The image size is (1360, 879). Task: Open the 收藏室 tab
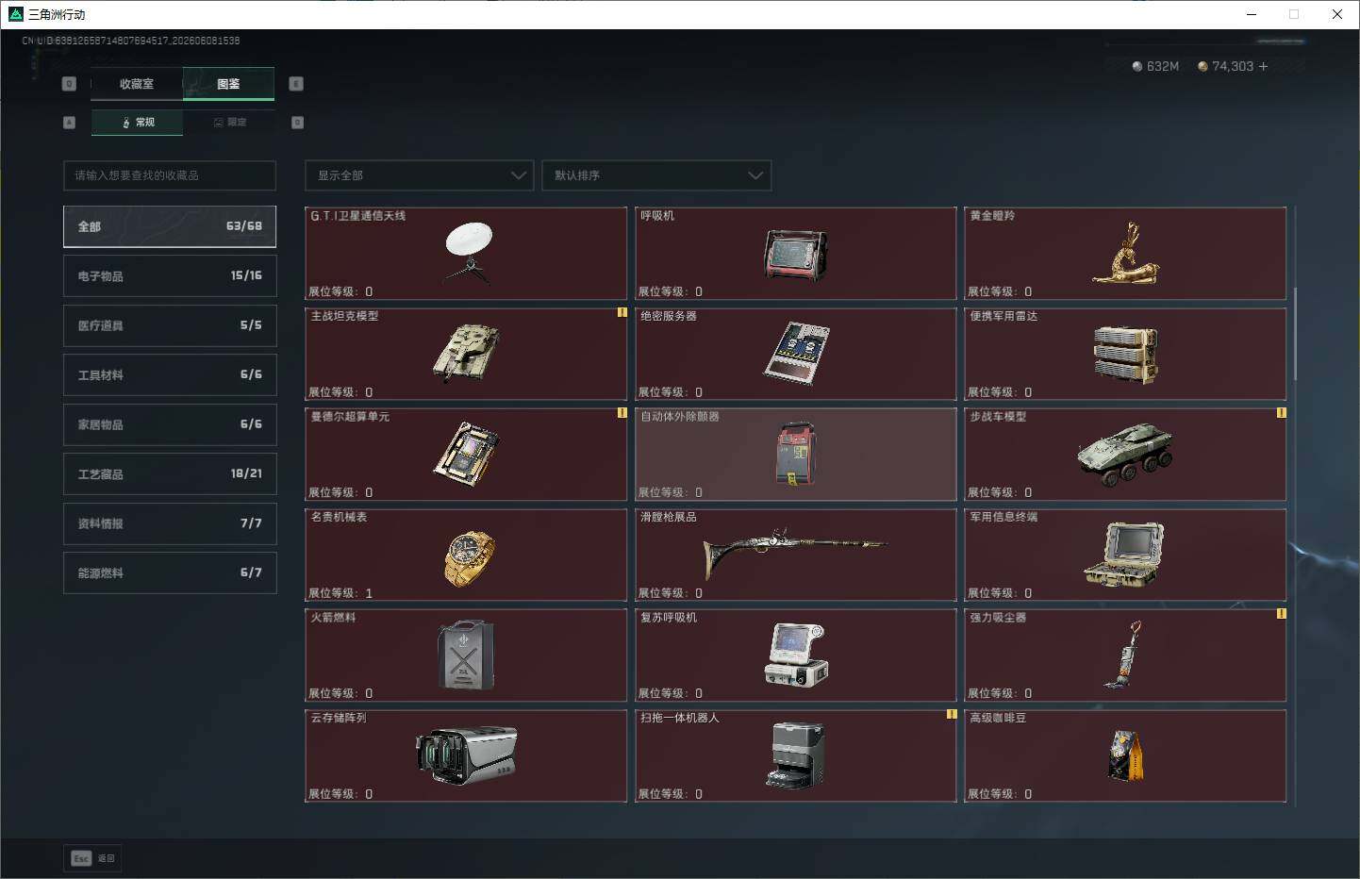[x=137, y=84]
